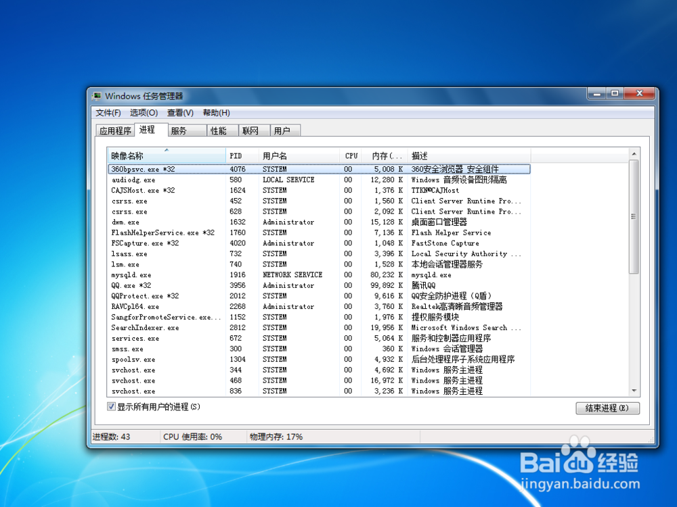Click the Task Manager title bar icon
The height and width of the screenshot is (507, 677).
coord(97,96)
